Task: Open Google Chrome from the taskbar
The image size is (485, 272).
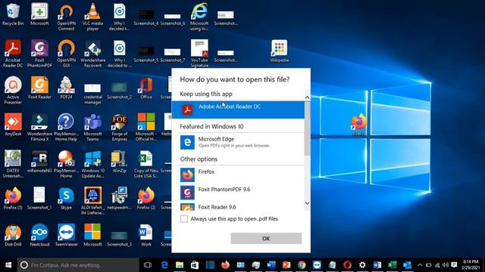Action: point(302,265)
